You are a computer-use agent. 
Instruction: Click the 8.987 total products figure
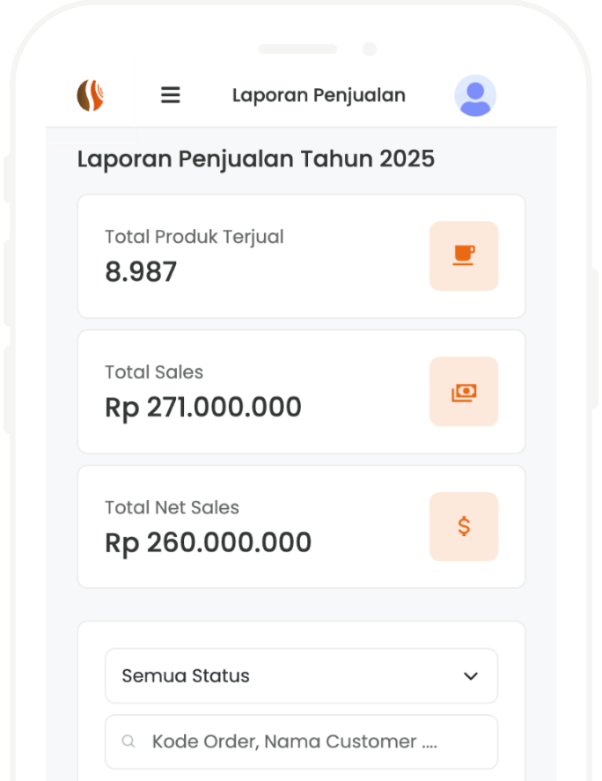pos(141,271)
